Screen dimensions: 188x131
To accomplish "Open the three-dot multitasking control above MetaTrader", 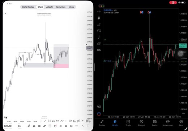I will (x=102, y=6).
